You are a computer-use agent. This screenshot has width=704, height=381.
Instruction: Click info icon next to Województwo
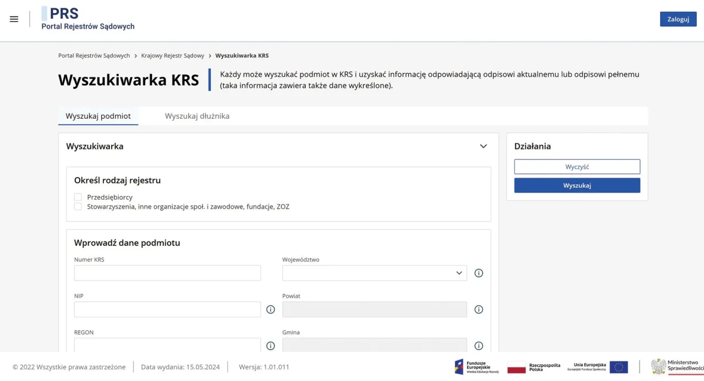[479, 273]
